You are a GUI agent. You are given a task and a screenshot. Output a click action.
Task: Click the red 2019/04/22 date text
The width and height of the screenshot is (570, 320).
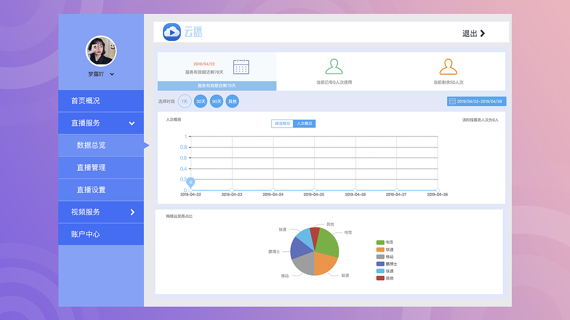[x=204, y=64]
